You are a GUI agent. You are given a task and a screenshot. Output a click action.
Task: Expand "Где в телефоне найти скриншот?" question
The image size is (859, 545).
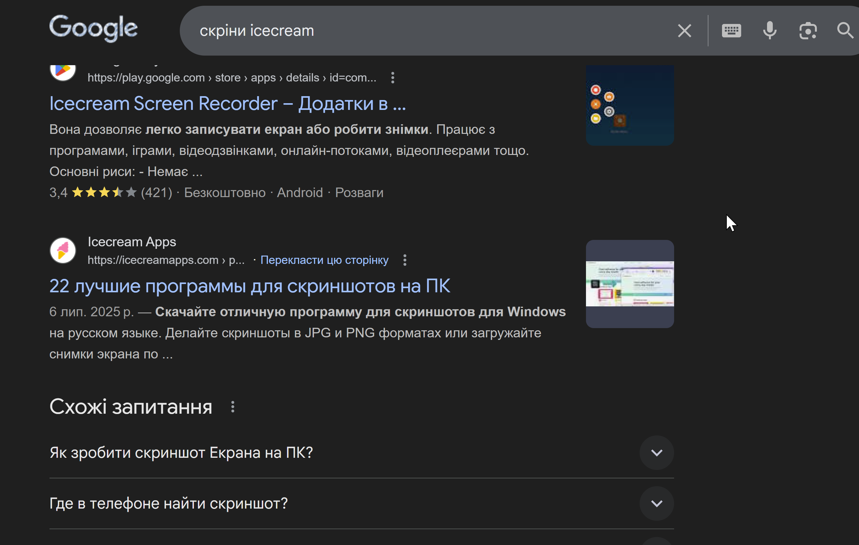(x=168, y=503)
